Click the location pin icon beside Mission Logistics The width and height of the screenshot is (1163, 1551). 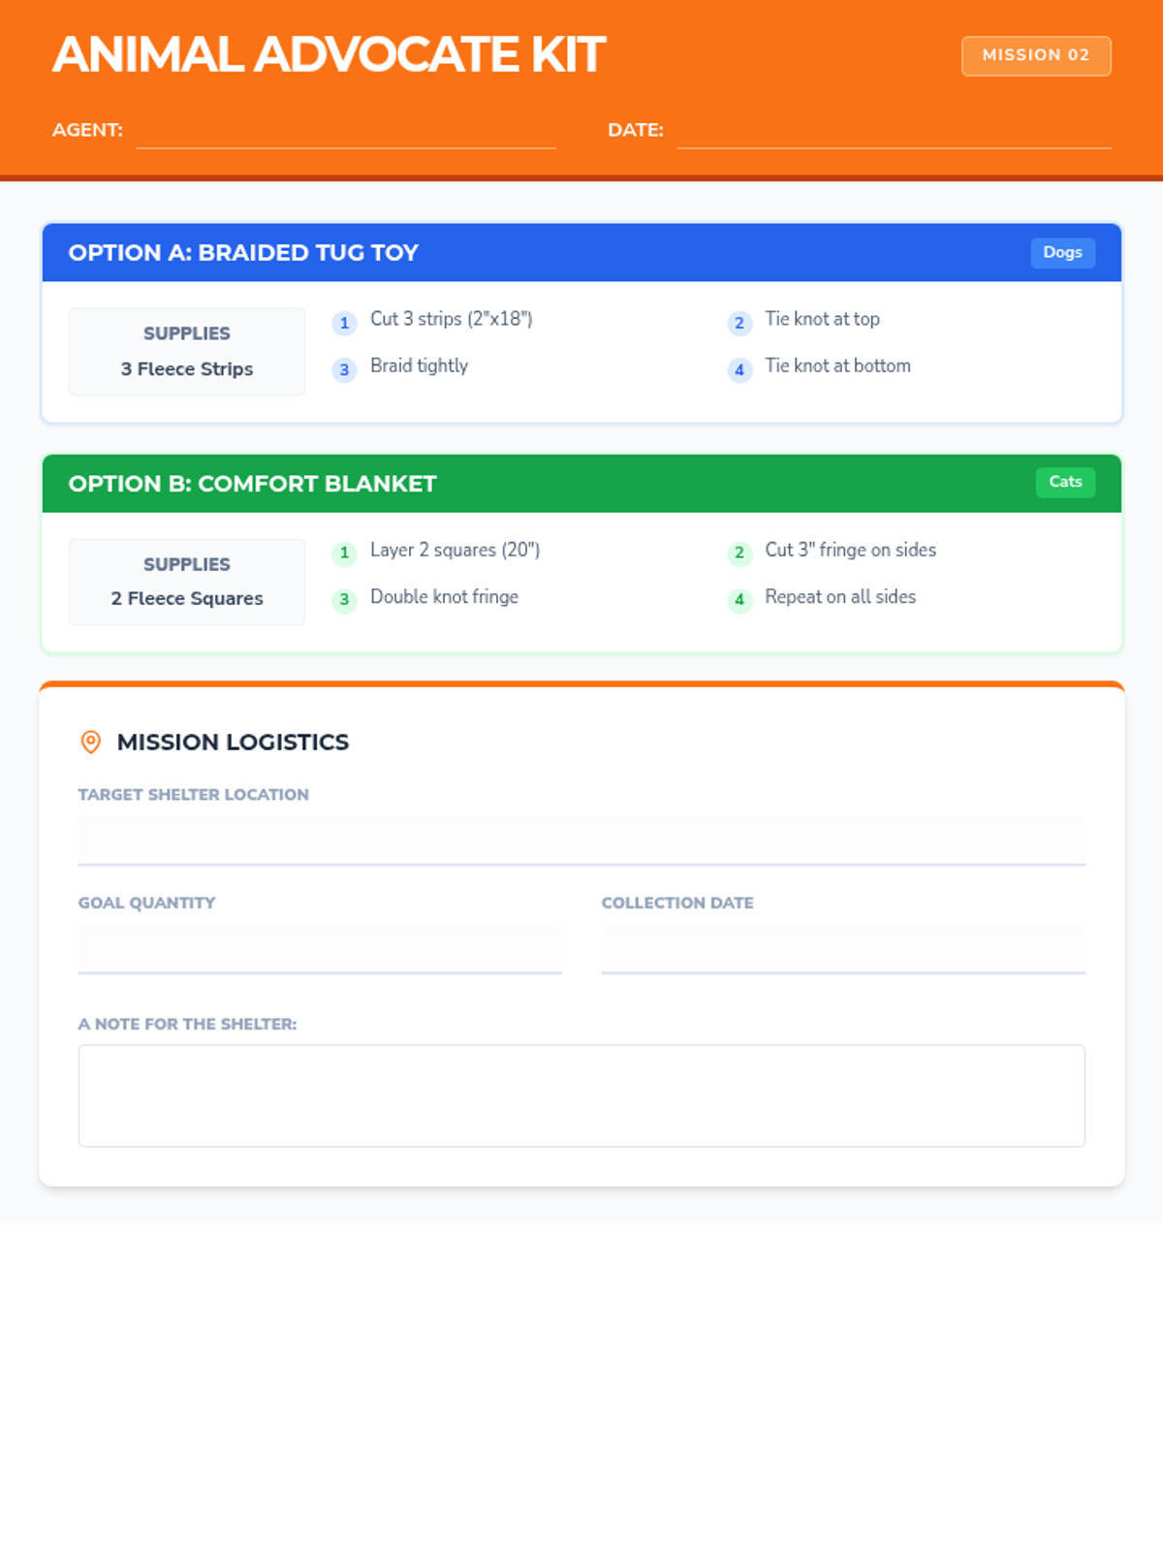pyautogui.click(x=90, y=742)
